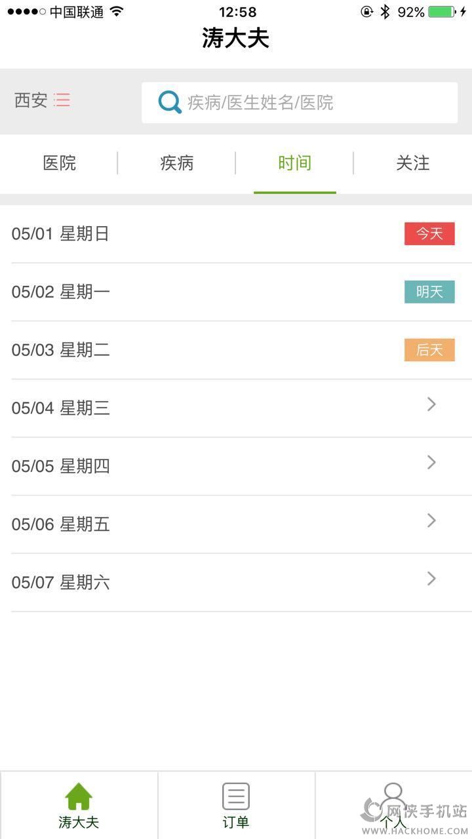
Task: Switch to the 关注 tab
Action: (x=412, y=163)
